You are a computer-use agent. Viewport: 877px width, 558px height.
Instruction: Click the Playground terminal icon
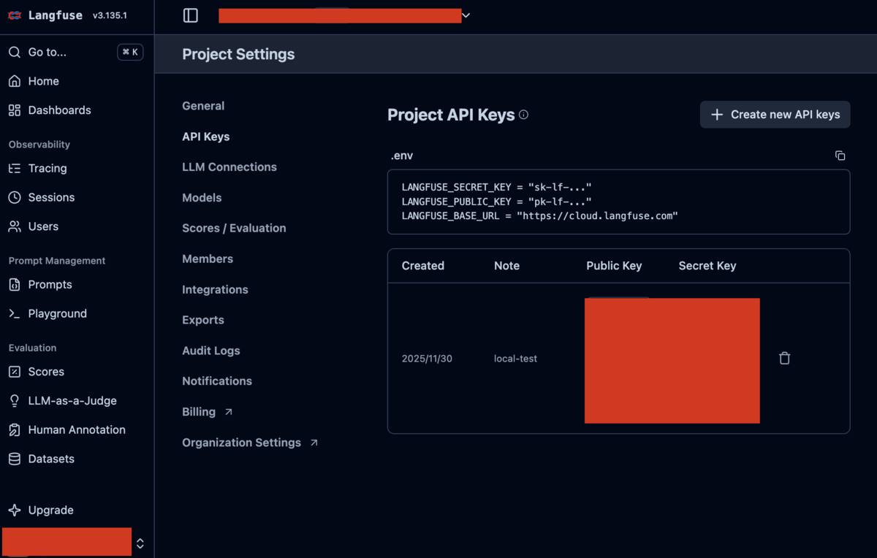[15, 313]
